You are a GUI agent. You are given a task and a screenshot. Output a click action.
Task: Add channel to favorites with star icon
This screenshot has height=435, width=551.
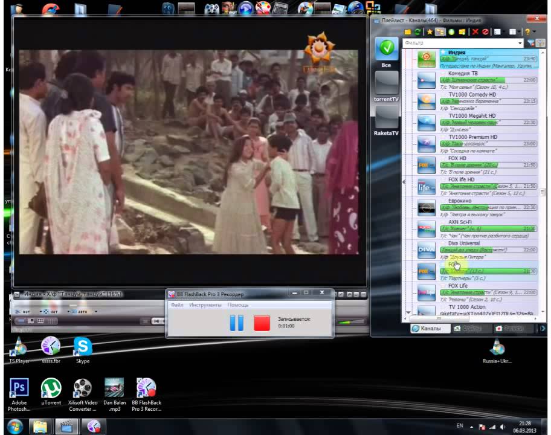(430, 32)
